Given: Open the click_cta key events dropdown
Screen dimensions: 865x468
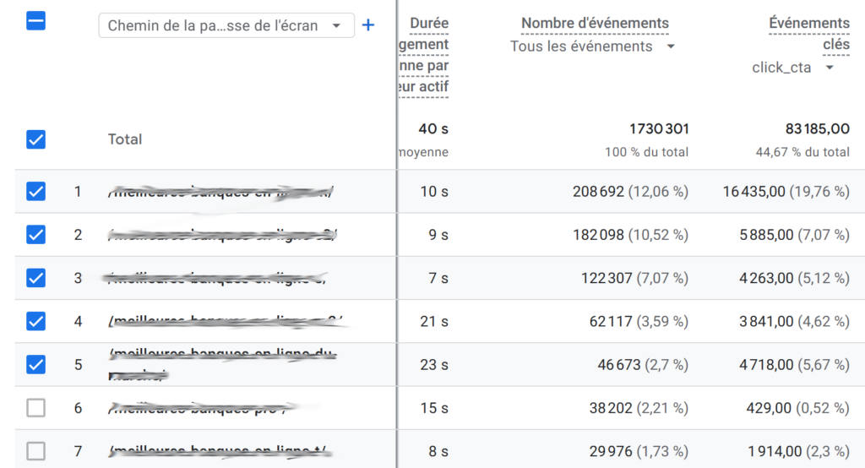Looking at the screenshot, I should (792, 68).
